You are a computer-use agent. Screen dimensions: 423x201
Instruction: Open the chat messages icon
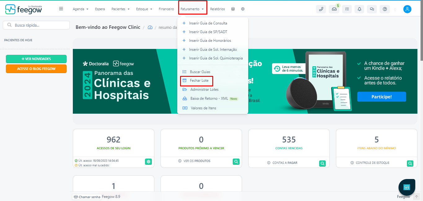372,9
